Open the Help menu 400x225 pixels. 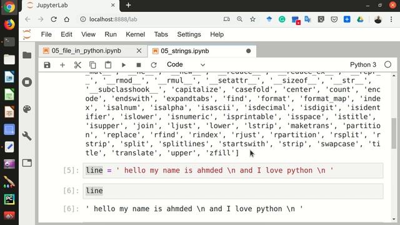pyautogui.click(x=217, y=34)
